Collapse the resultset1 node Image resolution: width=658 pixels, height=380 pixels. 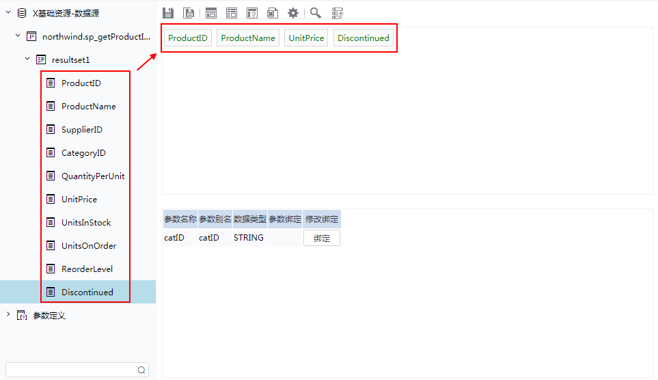click(x=27, y=59)
